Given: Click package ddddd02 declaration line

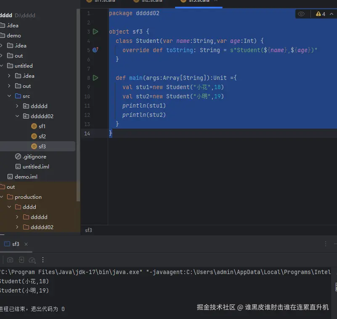Looking at the screenshot, I should click(x=134, y=13).
